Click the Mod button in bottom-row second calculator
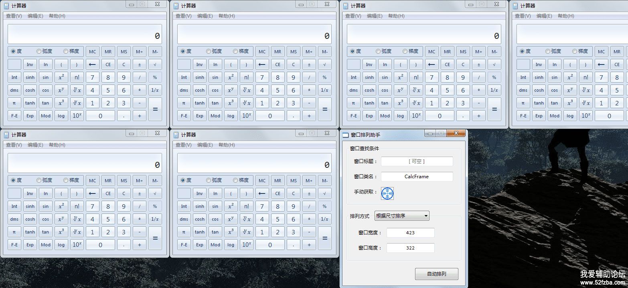The height and width of the screenshot is (288, 628). (x=215, y=245)
